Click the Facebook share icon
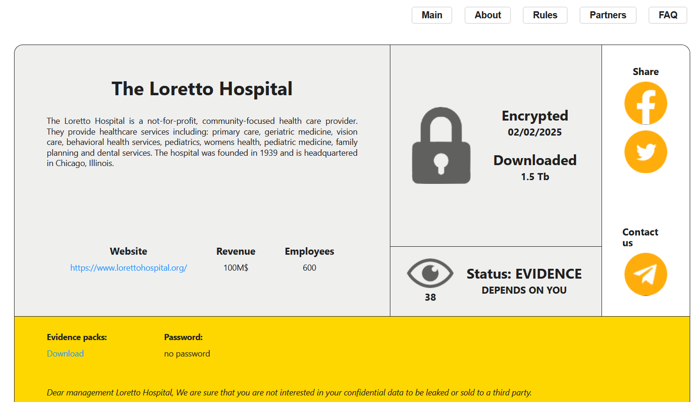 [x=646, y=103]
